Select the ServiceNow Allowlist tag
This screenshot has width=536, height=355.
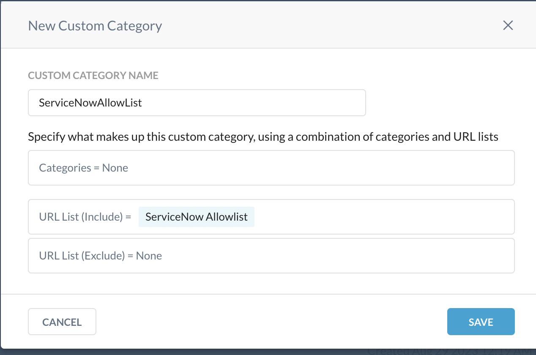coord(197,217)
